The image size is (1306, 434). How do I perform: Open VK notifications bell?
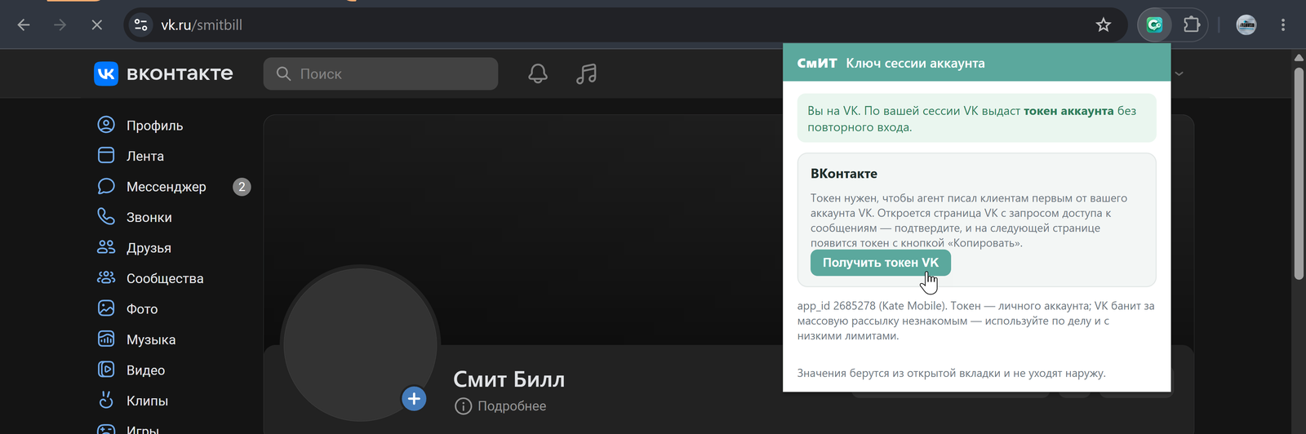click(x=538, y=74)
